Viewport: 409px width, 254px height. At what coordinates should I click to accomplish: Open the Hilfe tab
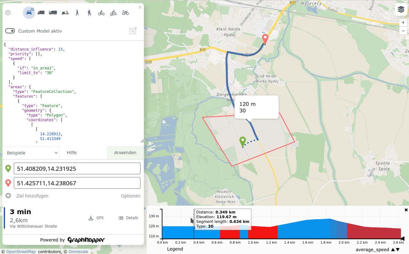72,153
